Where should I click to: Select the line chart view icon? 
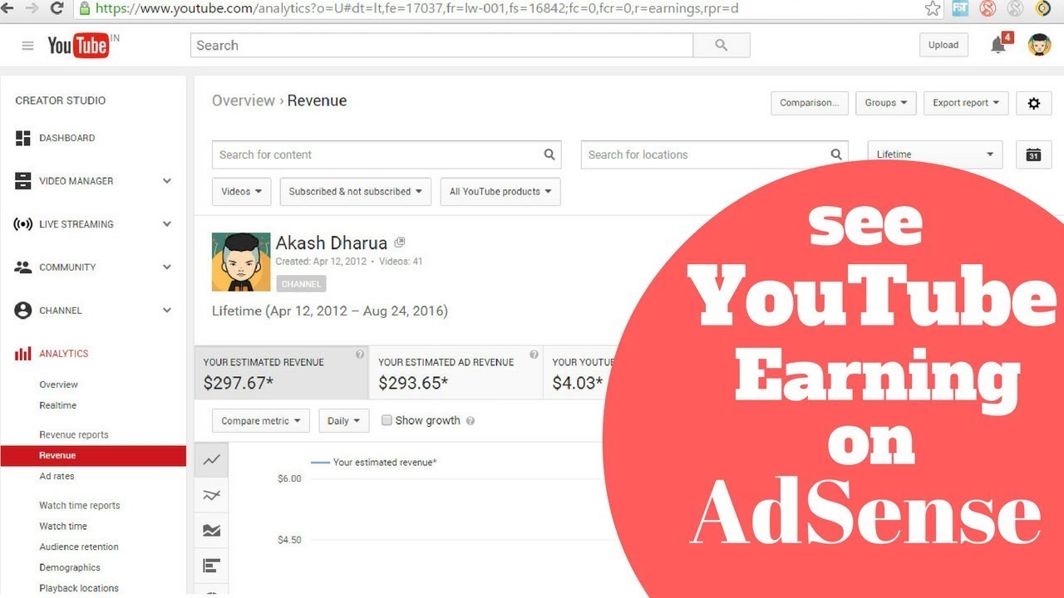pyautogui.click(x=212, y=459)
